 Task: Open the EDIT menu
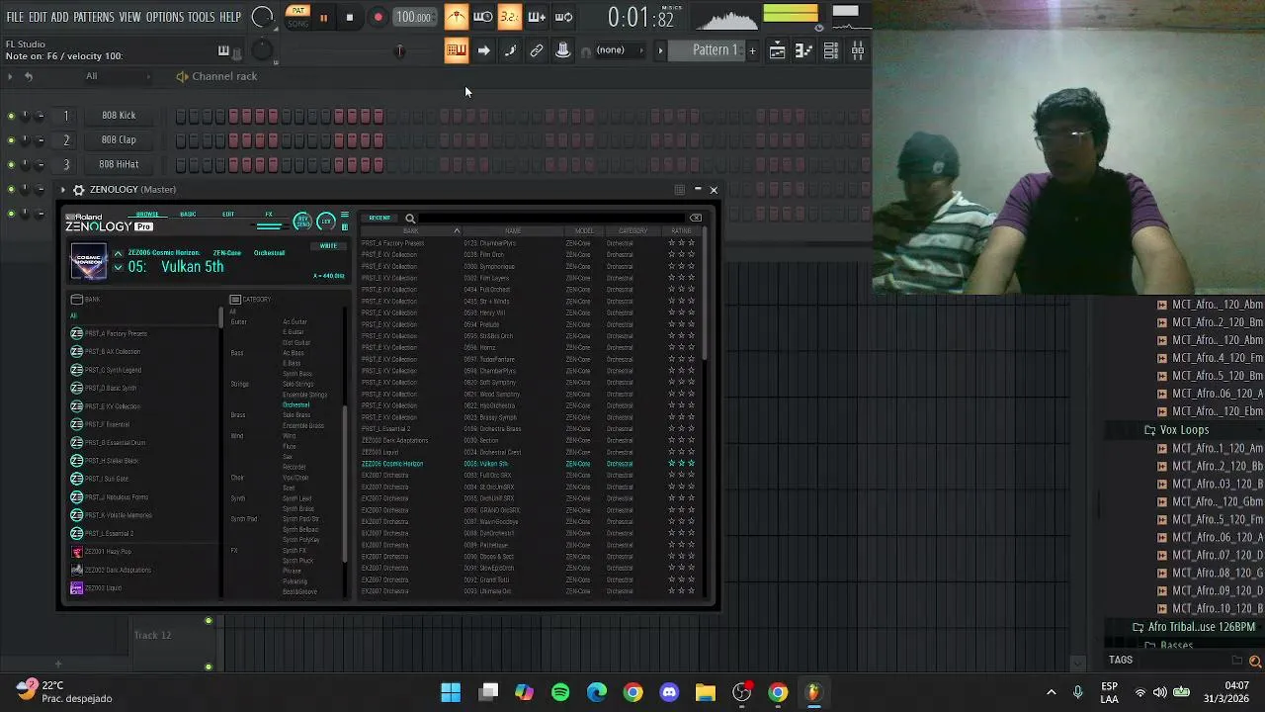click(x=38, y=18)
